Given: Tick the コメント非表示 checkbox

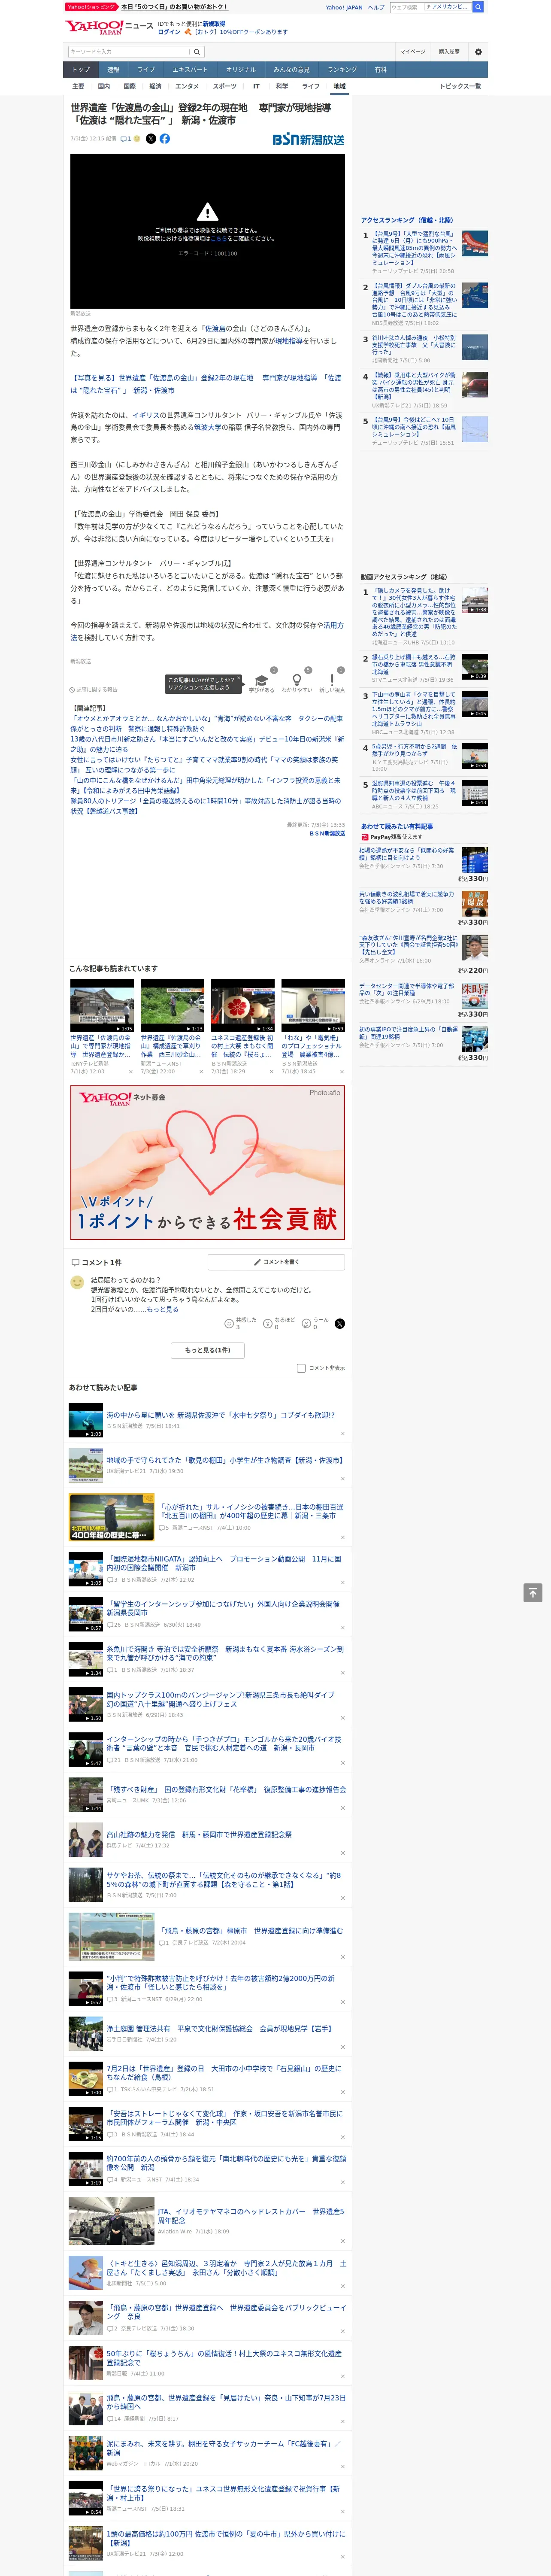Looking at the screenshot, I should tap(301, 1368).
